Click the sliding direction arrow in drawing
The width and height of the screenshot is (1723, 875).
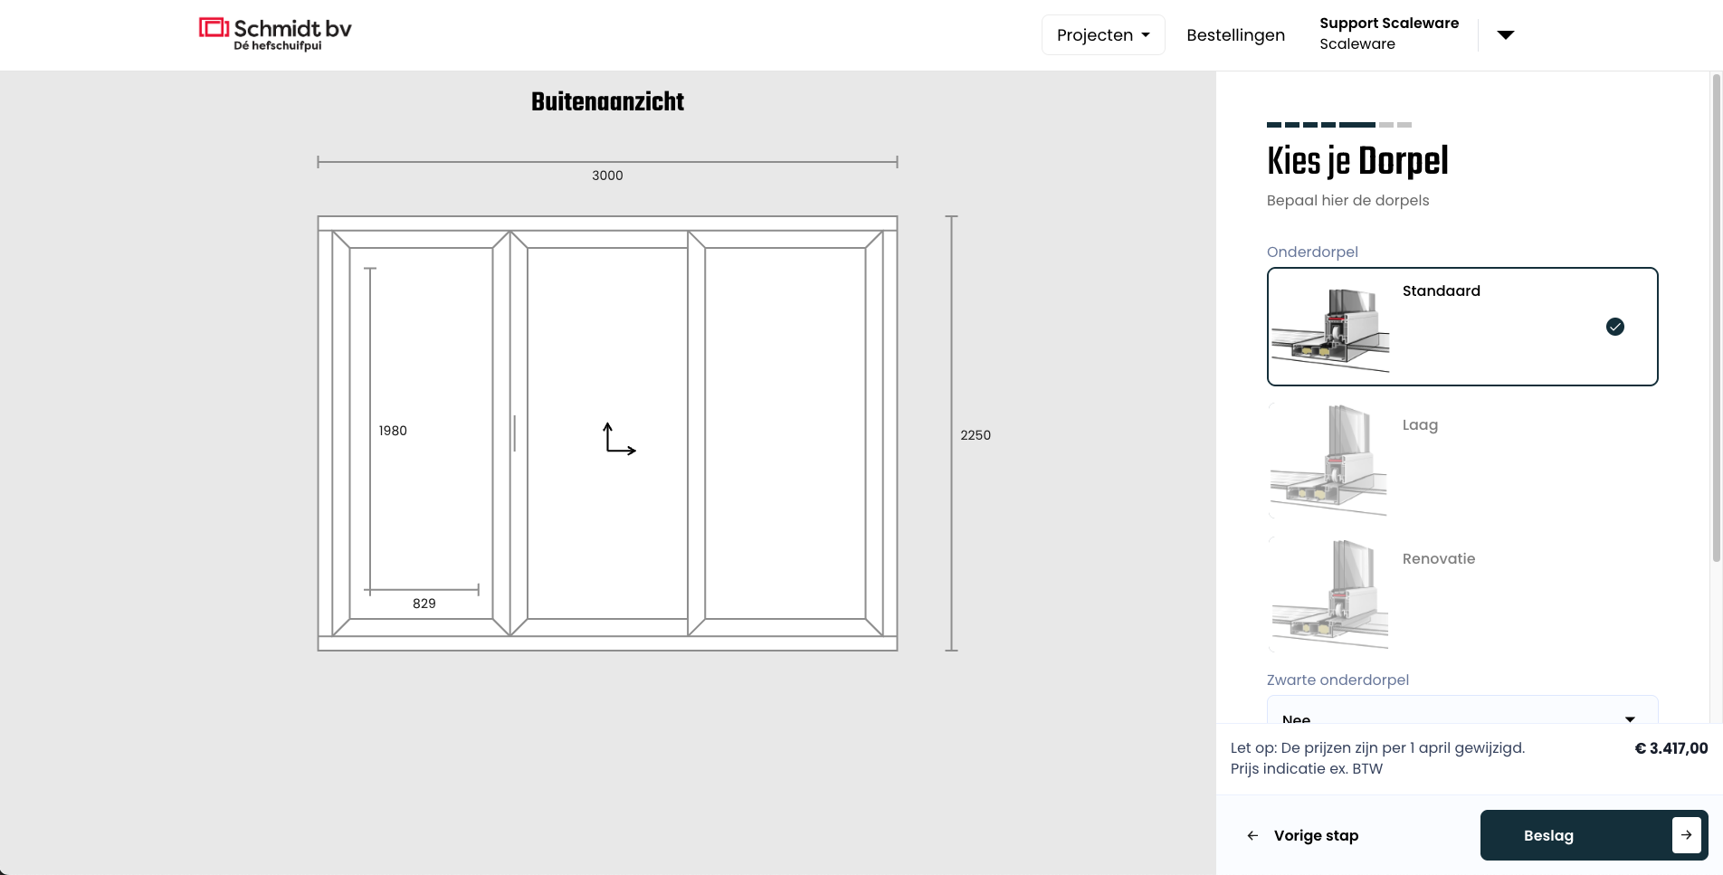click(619, 439)
